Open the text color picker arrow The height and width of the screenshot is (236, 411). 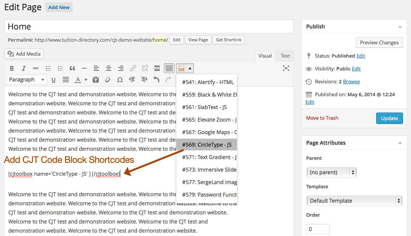point(86,80)
